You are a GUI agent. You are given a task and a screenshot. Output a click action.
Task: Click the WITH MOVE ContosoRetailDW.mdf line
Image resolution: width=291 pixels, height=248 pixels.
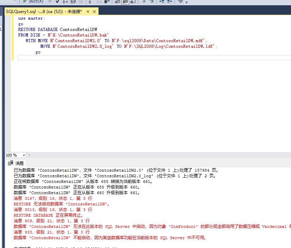116,40
